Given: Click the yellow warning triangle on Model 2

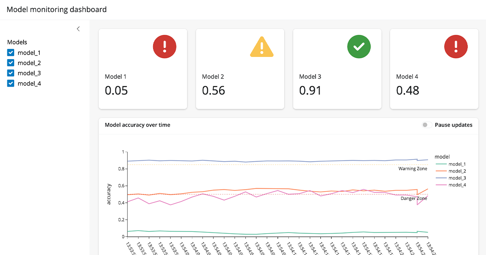Looking at the screenshot, I should tap(262, 47).
